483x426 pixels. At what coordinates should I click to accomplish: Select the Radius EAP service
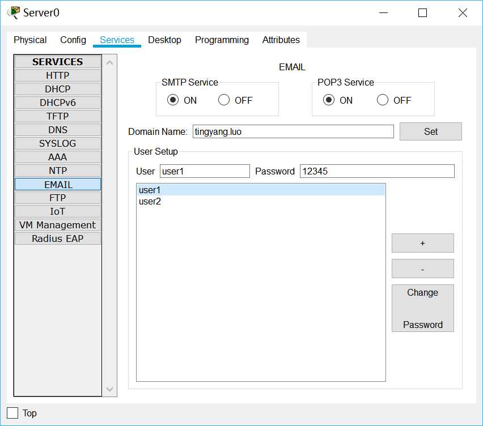coord(58,238)
